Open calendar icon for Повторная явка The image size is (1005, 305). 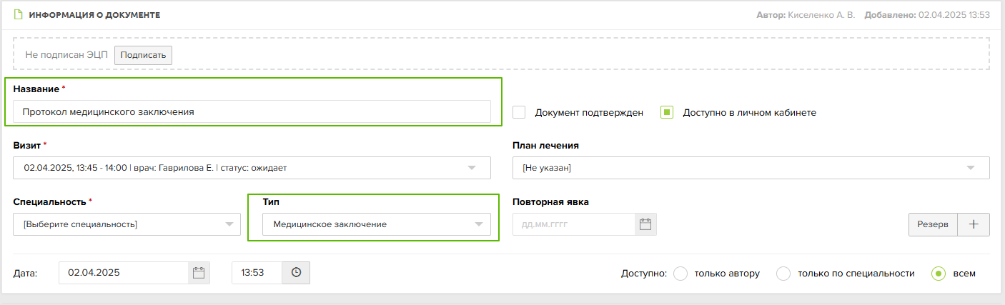pos(645,224)
